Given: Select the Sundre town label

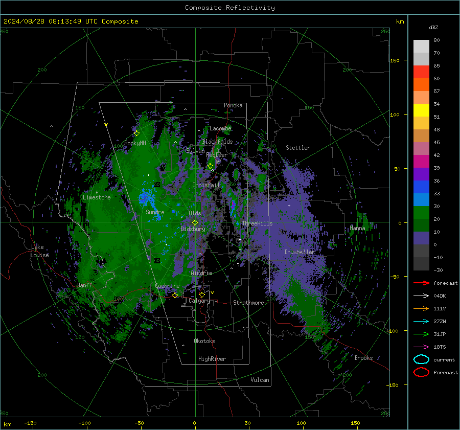Looking at the screenshot, I should [x=155, y=212].
